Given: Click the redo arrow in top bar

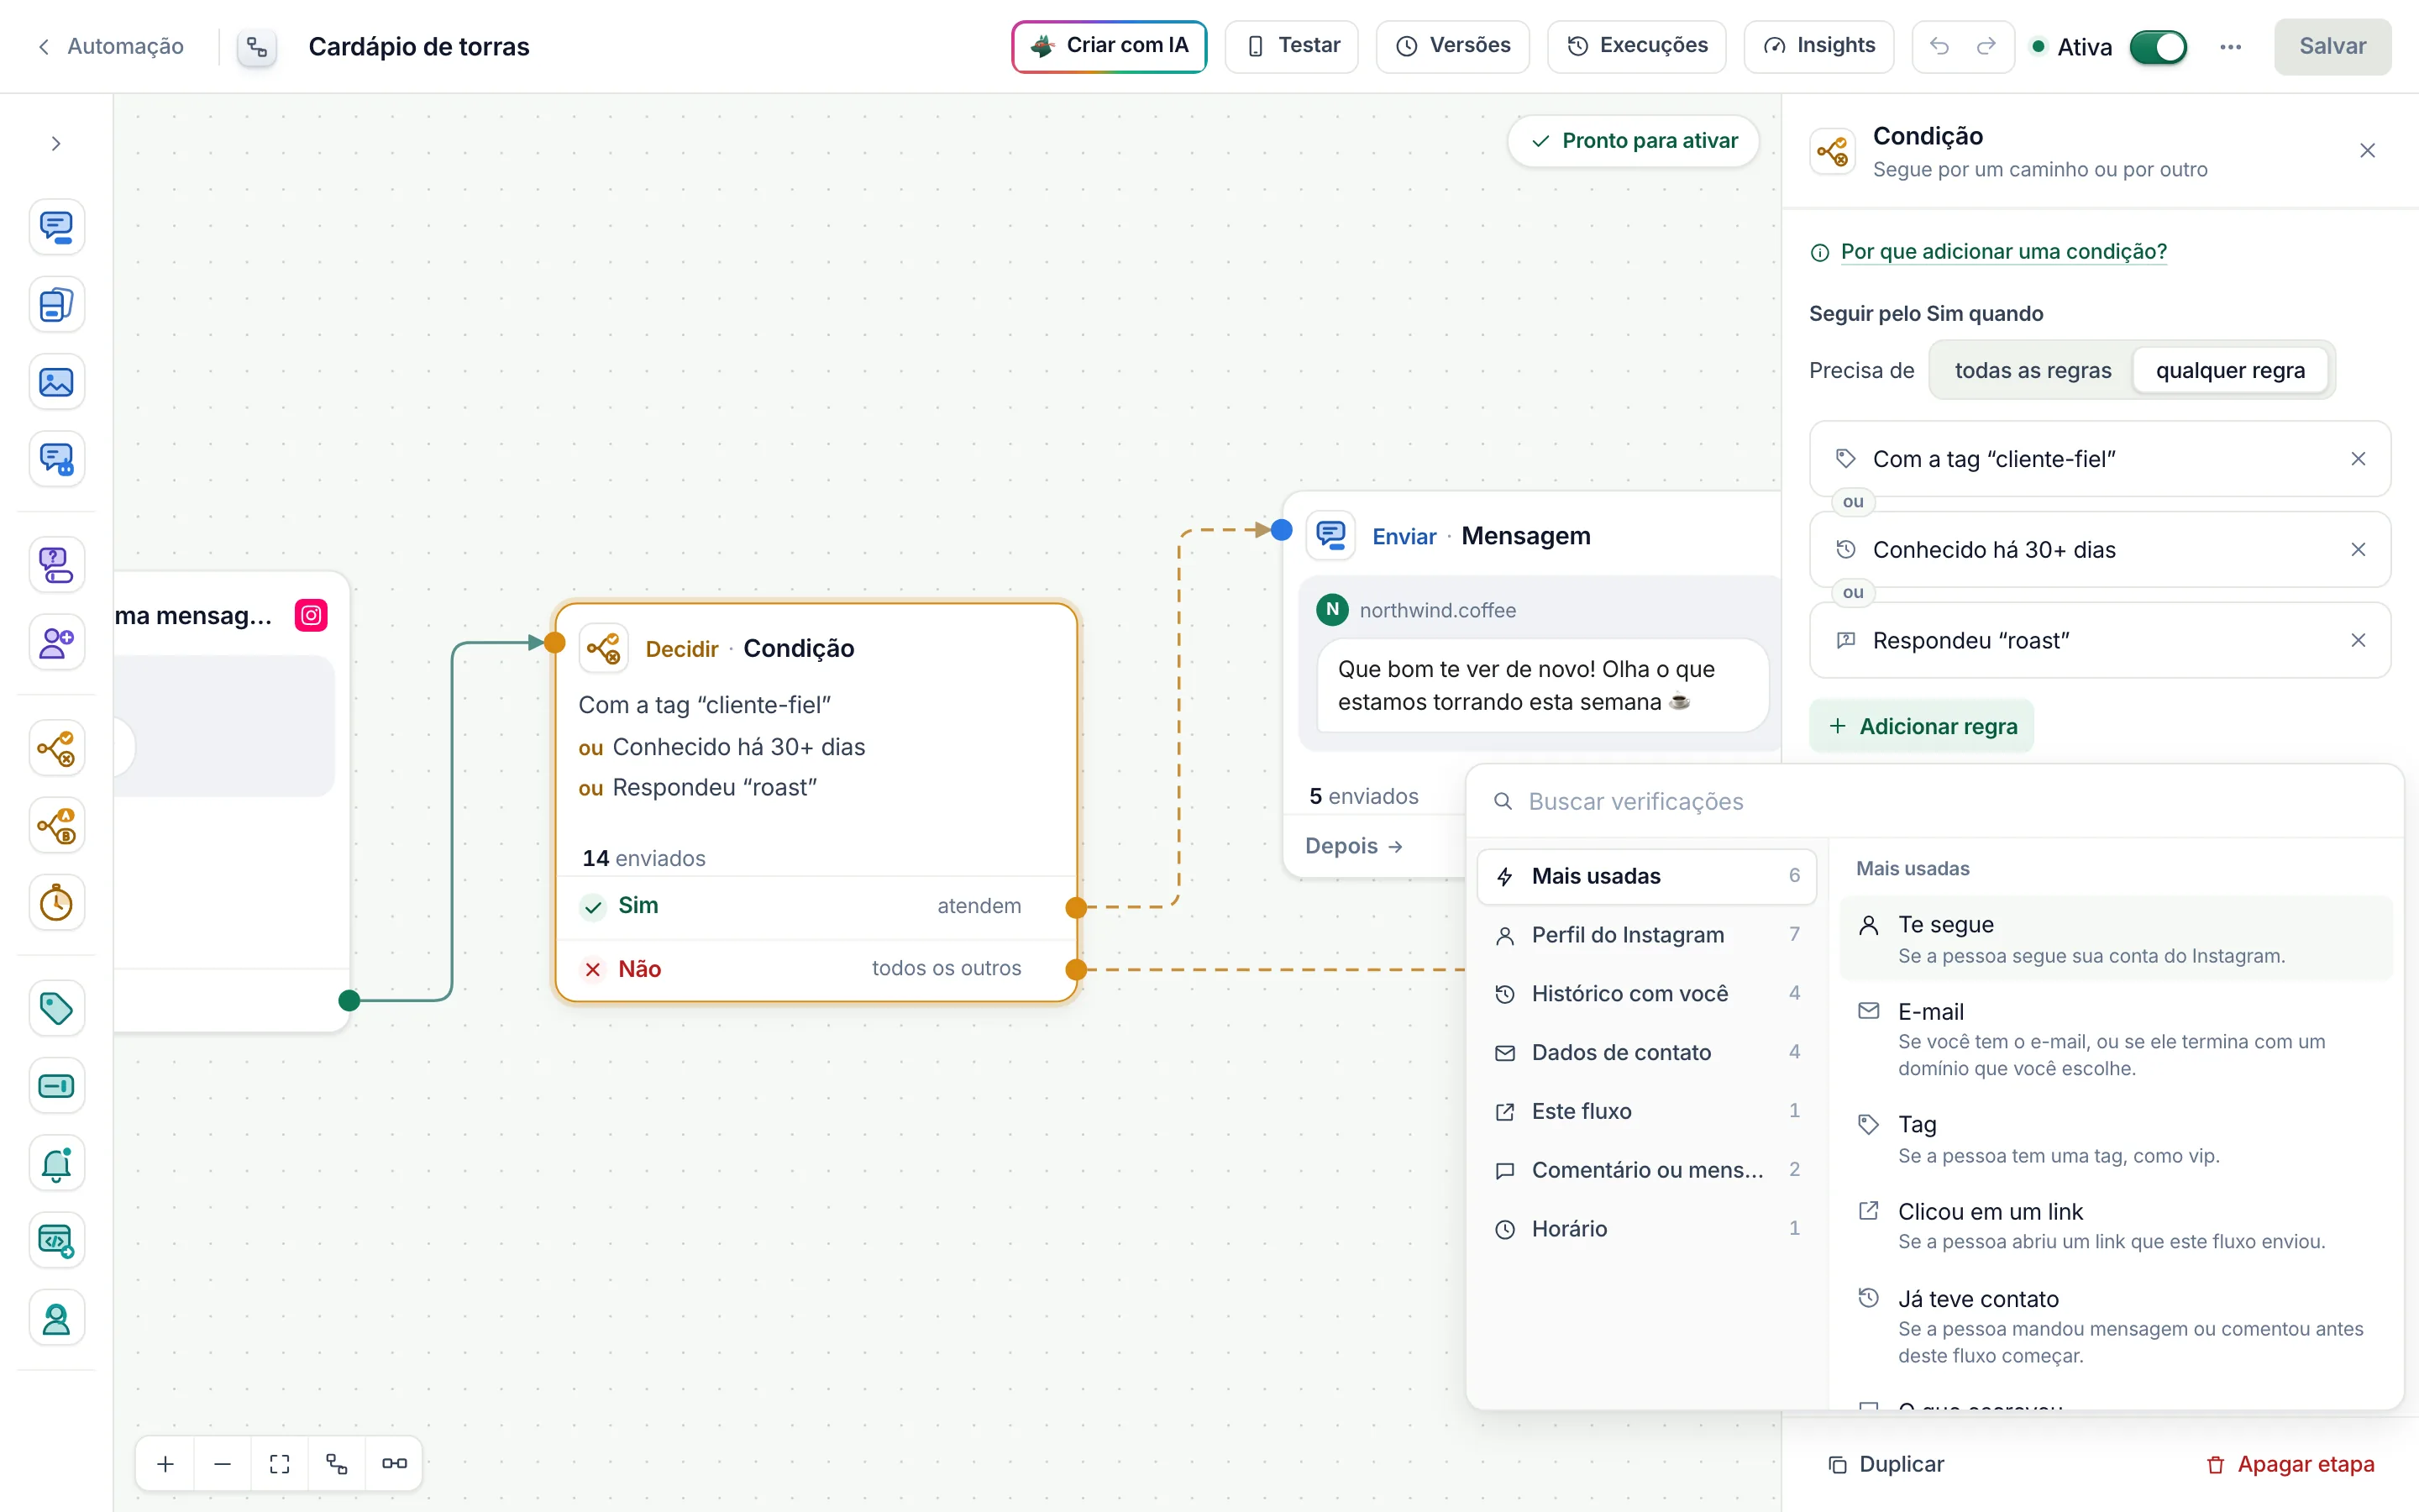Looking at the screenshot, I should point(1986,46).
